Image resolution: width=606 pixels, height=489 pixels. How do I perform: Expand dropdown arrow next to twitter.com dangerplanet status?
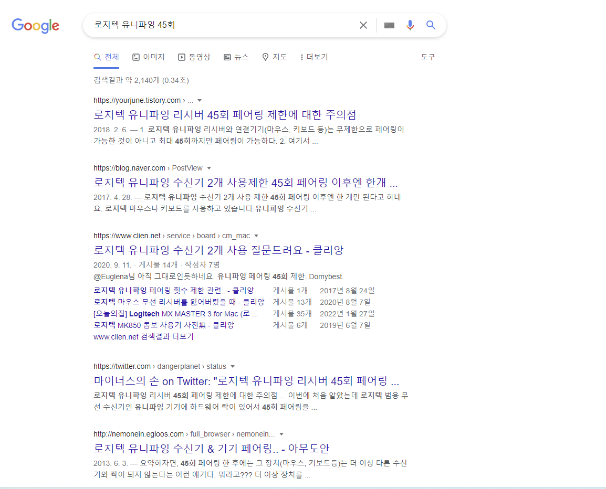(233, 366)
